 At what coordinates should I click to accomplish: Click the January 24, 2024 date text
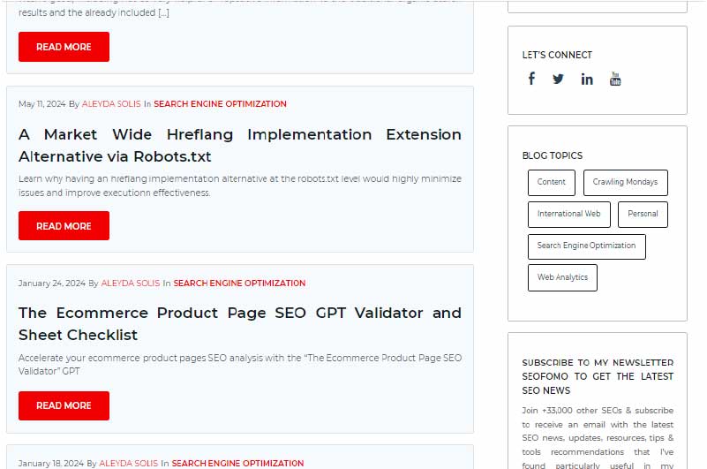52,283
